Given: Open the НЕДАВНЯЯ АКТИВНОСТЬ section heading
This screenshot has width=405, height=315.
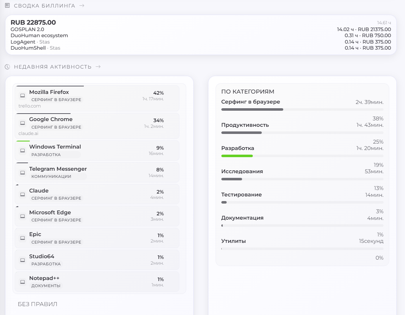Looking at the screenshot, I should coord(53,67).
